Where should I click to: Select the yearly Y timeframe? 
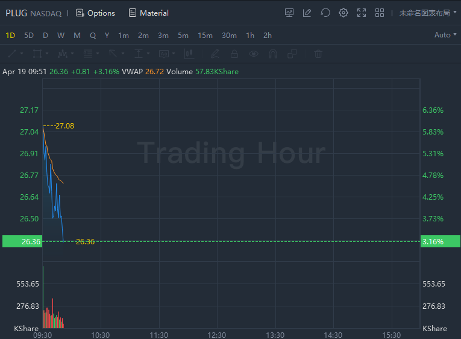[x=107, y=36]
